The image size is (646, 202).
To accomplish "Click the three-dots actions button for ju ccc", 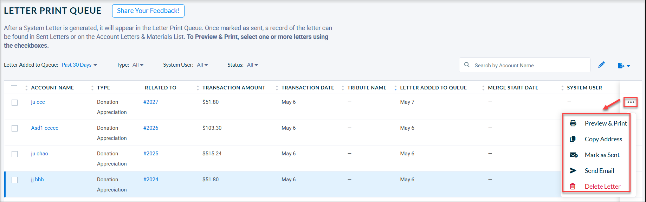I will pyautogui.click(x=631, y=102).
